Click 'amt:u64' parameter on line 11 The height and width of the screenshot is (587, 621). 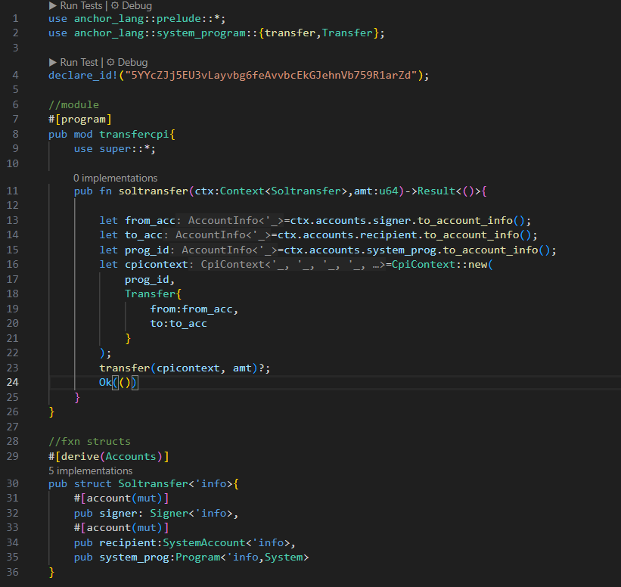coord(376,191)
